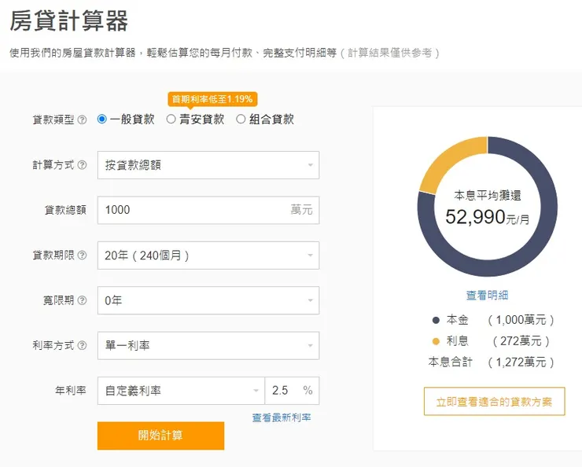The image size is (582, 467).
Task: Follow the 查看最新利率 link
Action: coord(281,417)
